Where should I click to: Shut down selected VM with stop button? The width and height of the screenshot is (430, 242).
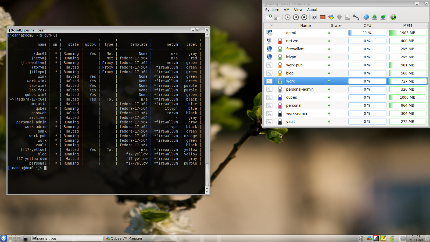click(304, 17)
